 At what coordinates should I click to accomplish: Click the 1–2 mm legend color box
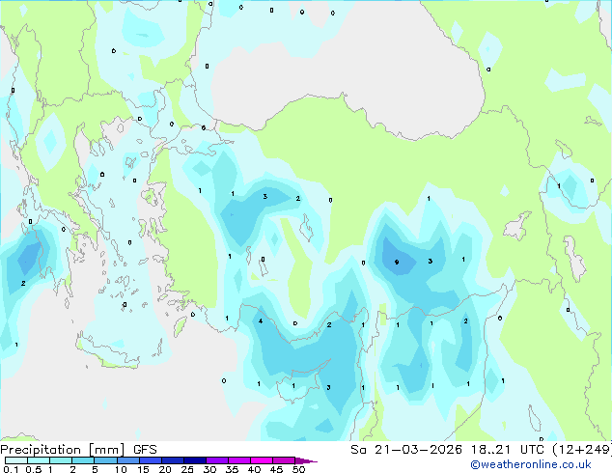(61, 460)
